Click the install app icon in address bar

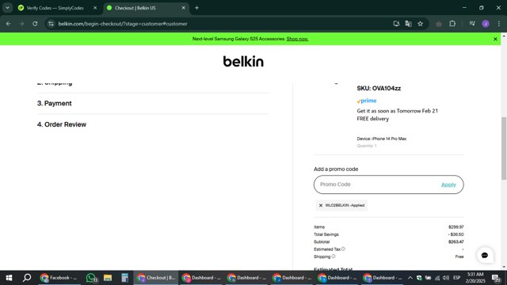tap(396, 24)
